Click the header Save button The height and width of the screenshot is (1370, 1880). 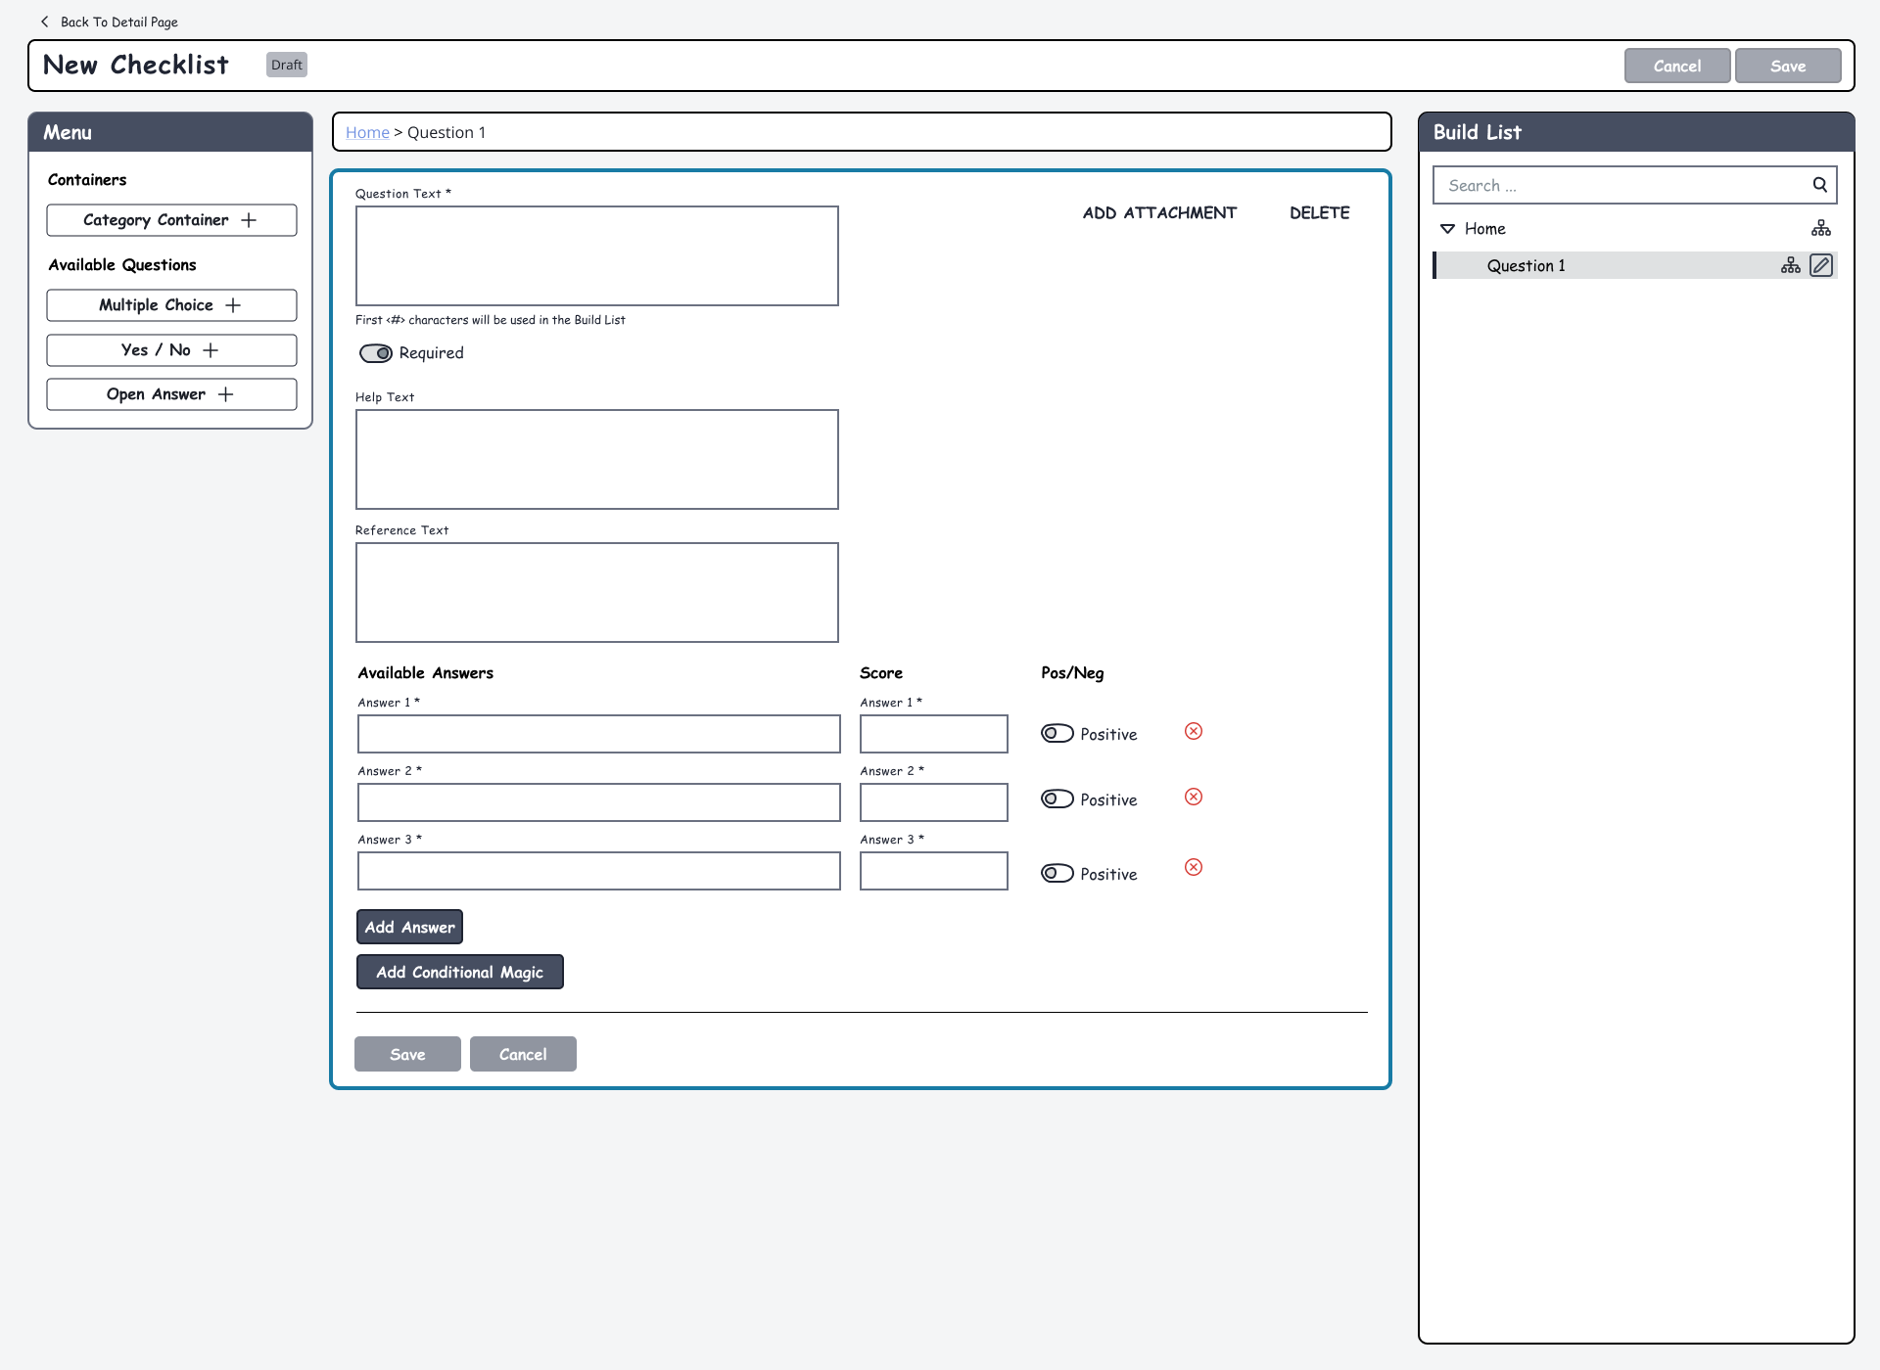pos(1788,66)
